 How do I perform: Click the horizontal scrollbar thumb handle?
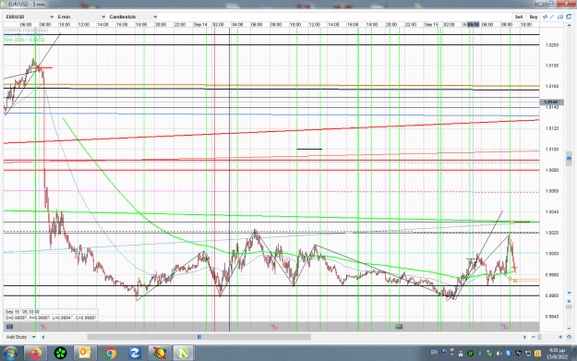(x=199, y=337)
